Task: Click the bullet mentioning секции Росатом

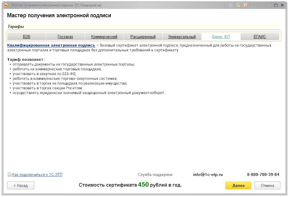Action: pyautogui.click(x=48, y=88)
